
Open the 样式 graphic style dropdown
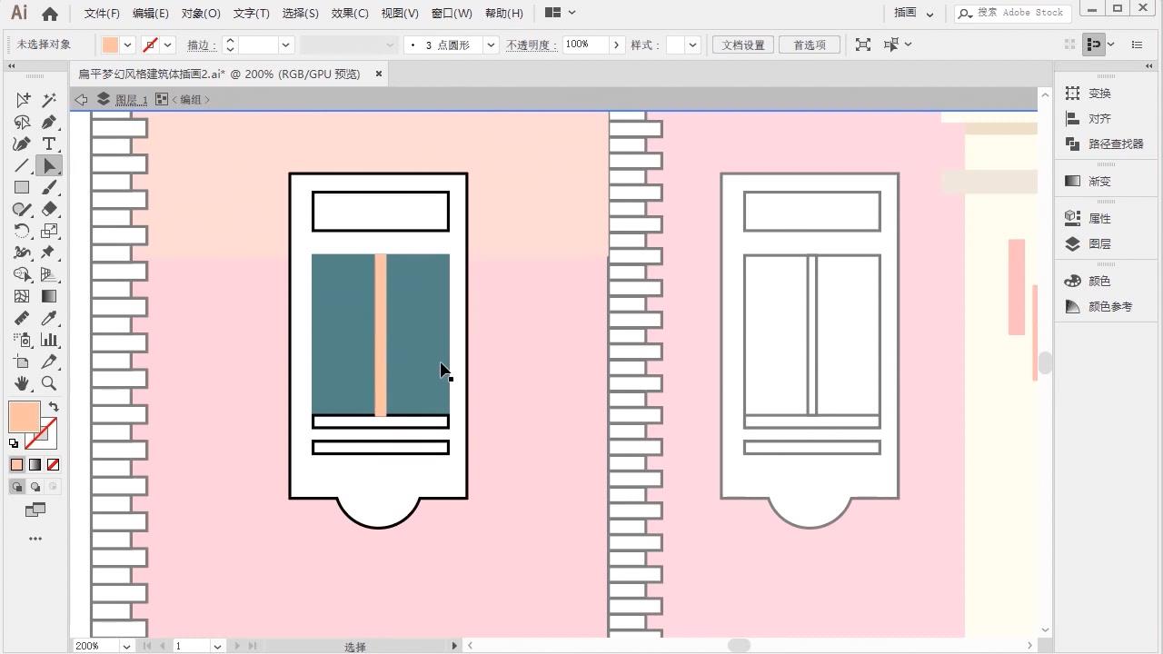click(x=692, y=45)
